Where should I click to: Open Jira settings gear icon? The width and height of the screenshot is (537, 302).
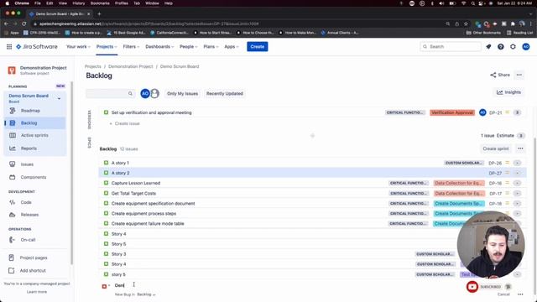click(513, 47)
